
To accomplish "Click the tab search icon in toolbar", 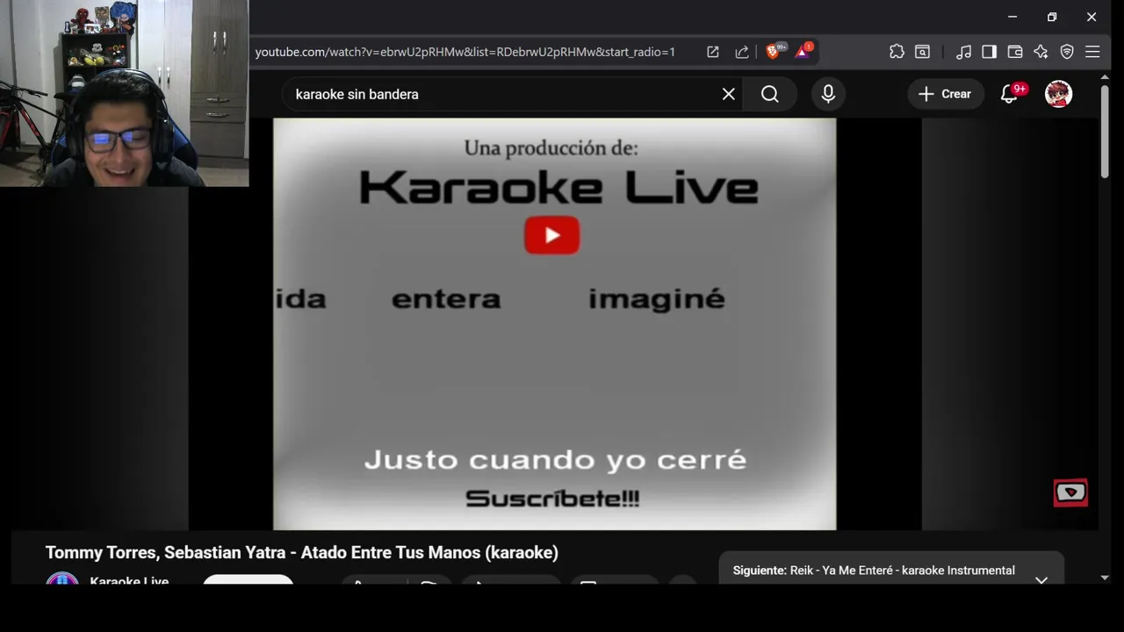I will point(923,52).
